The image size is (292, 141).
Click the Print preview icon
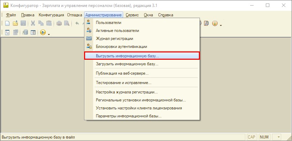[x=67, y=23]
